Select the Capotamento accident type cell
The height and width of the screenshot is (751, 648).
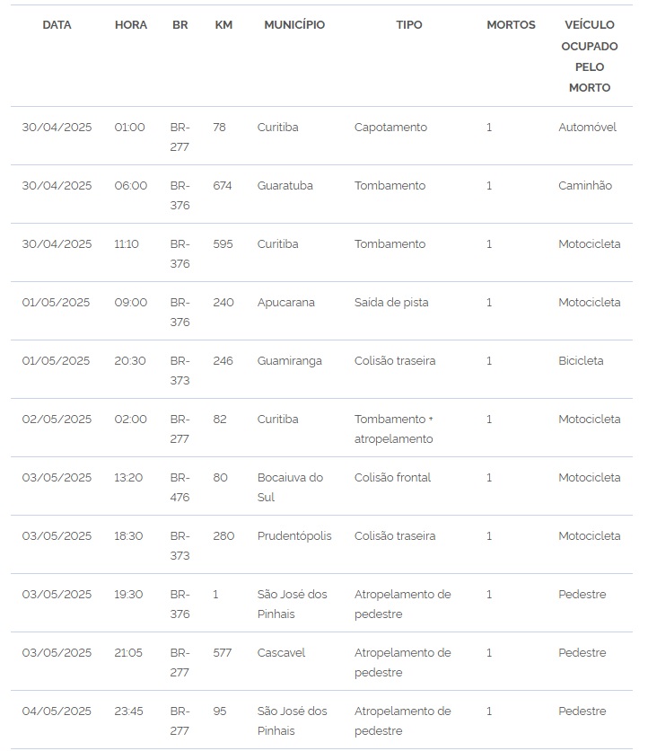[x=390, y=128]
